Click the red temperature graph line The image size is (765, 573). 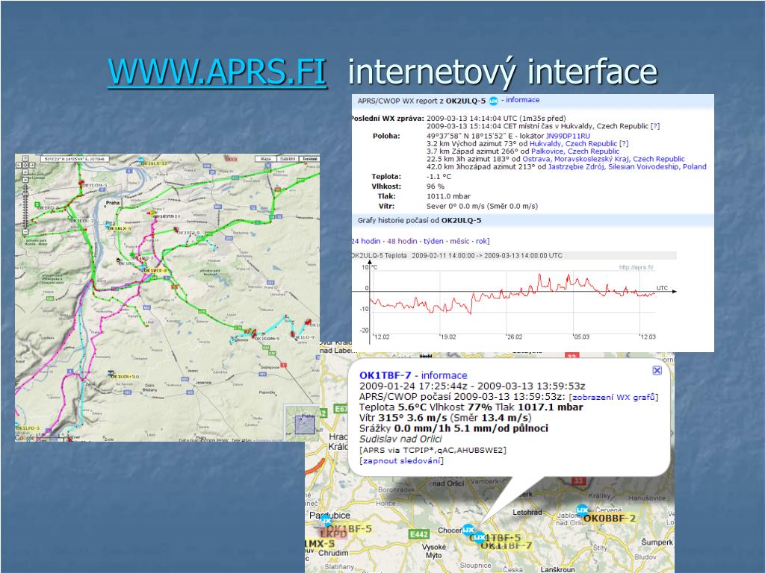(512, 294)
